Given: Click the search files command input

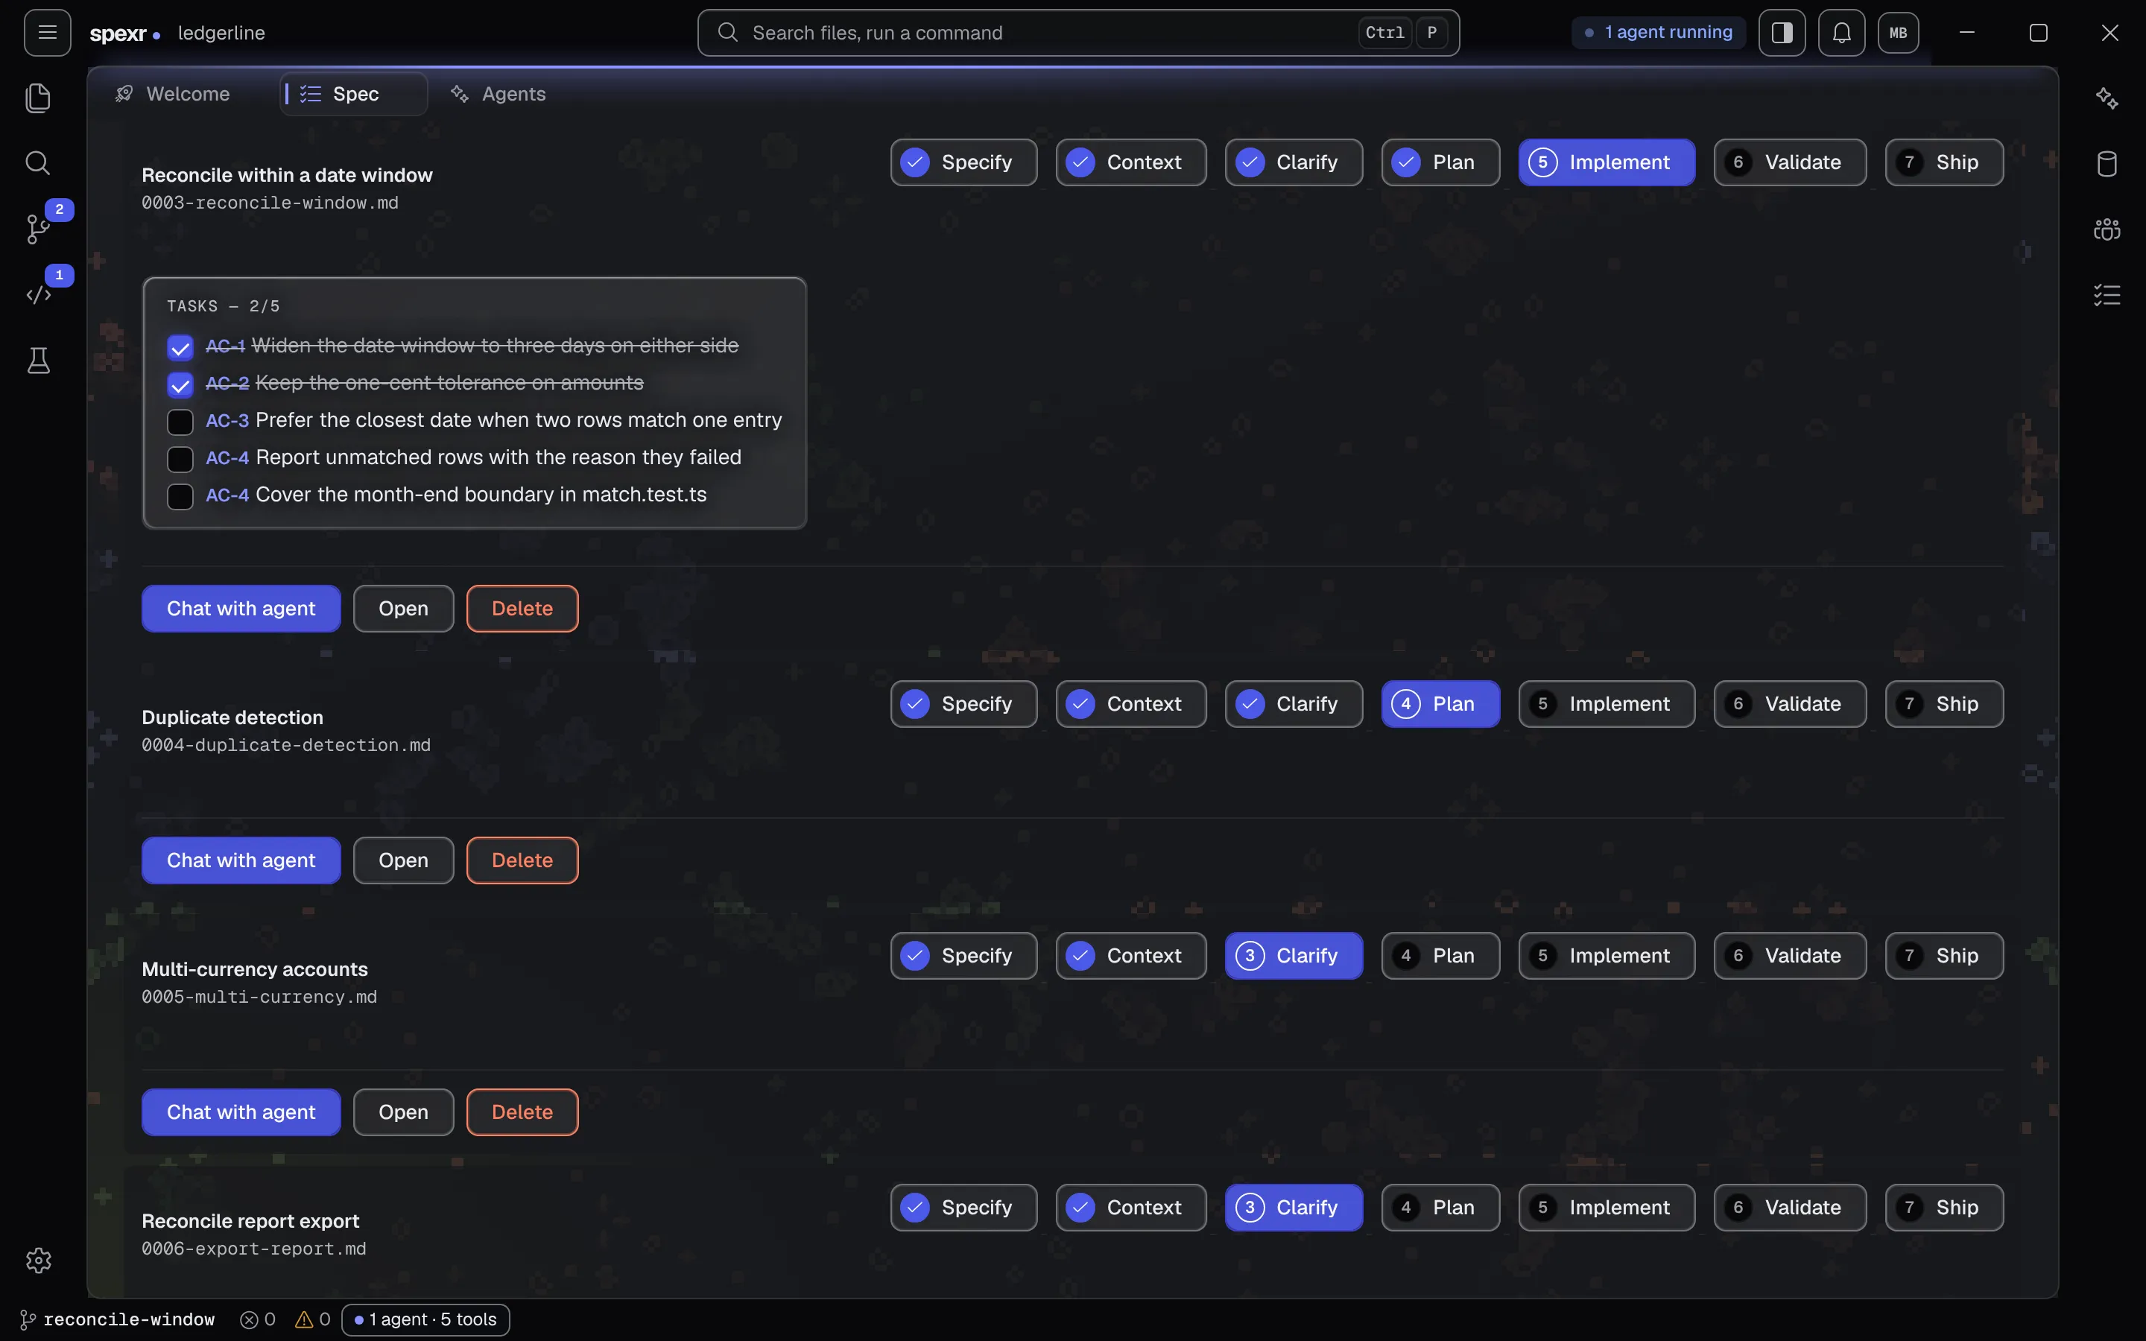Looking at the screenshot, I should pyautogui.click(x=1078, y=33).
